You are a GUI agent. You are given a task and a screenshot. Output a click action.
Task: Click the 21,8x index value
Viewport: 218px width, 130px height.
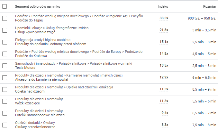tap(164, 30)
